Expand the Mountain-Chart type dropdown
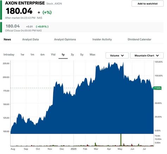The image size is (167, 154). pos(147,55)
